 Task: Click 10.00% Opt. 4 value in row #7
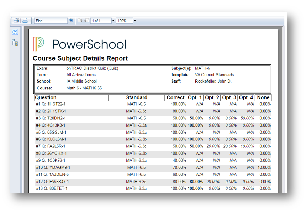click(x=247, y=146)
